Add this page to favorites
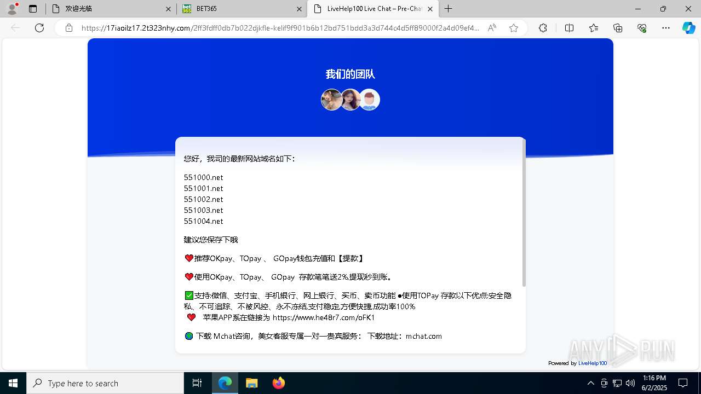Image resolution: width=701 pixels, height=394 pixels. pos(514,28)
